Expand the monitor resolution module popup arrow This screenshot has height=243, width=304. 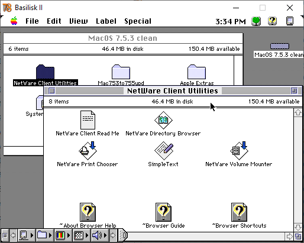click(x=87, y=235)
